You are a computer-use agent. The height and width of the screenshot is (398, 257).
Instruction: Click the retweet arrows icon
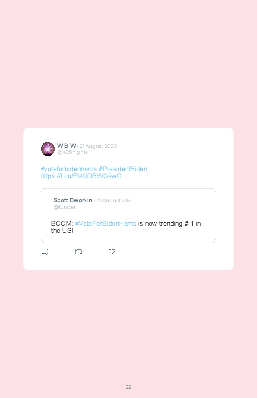point(78,252)
